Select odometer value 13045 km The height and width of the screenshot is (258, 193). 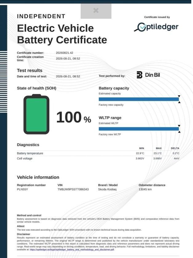click(x=145, y=189)
